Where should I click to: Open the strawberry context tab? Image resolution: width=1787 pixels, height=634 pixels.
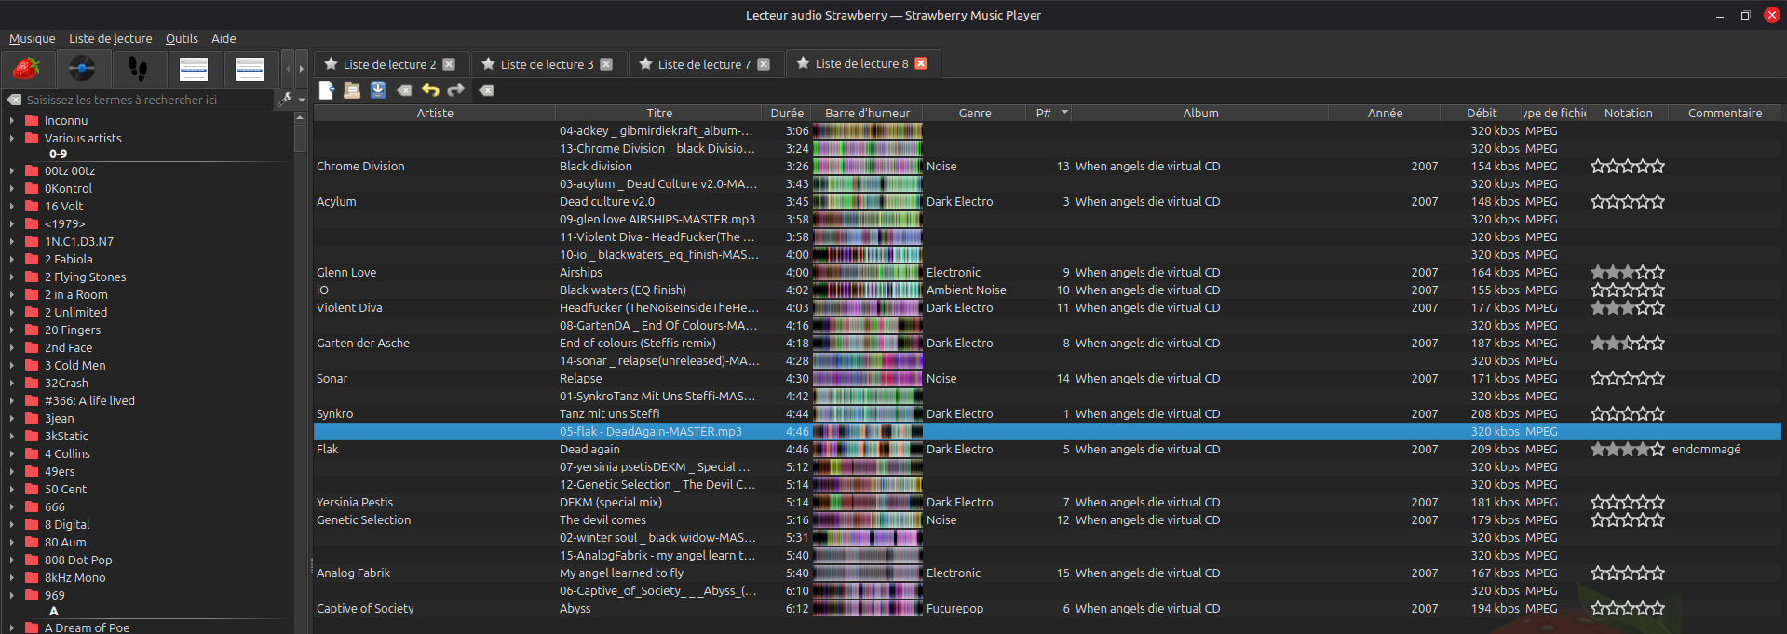point(27,68)
